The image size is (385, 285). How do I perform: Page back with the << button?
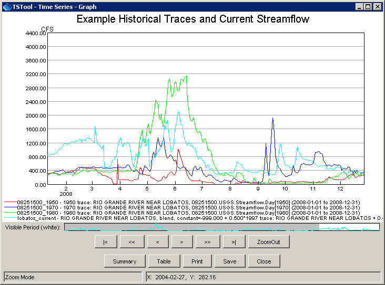[x=131, y=242]
